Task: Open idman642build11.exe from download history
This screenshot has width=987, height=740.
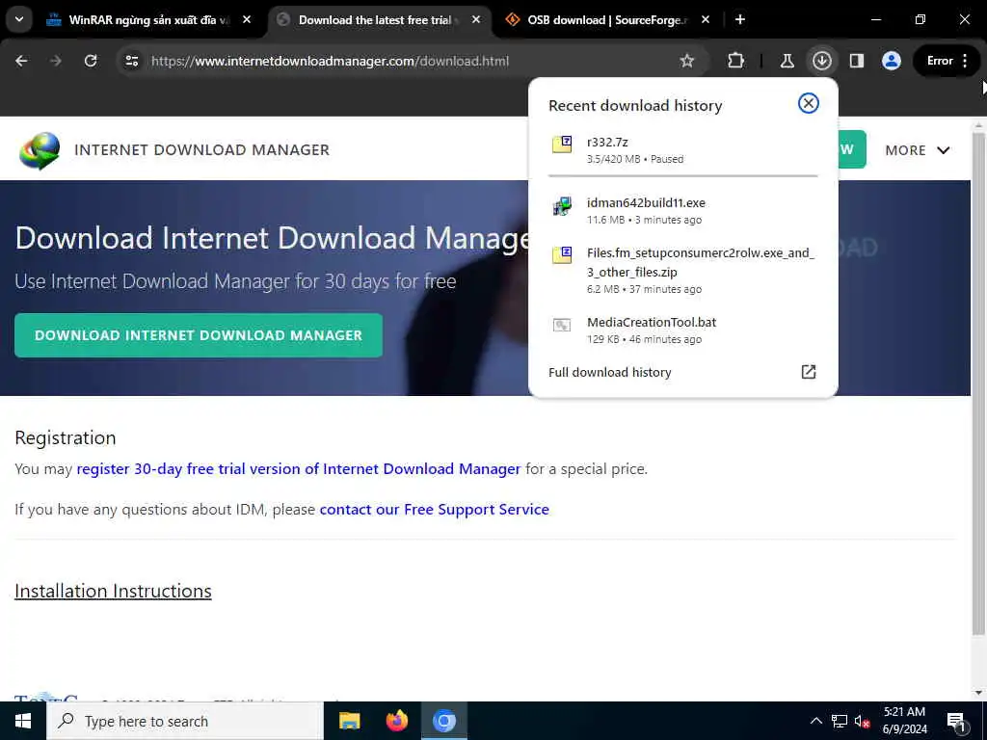Action: 683,210
